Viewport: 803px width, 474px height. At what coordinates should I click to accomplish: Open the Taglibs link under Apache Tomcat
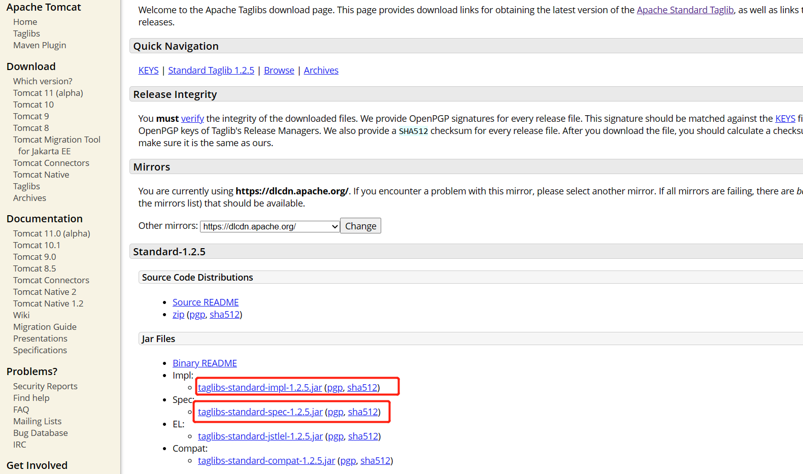26,33
